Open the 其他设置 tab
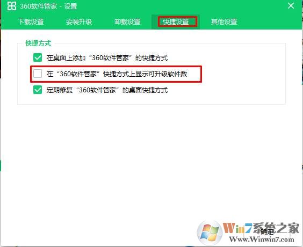303x247 pixels. [x=224, y=22]
